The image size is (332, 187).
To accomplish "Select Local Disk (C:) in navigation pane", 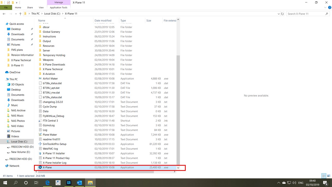I will point(19,142).
